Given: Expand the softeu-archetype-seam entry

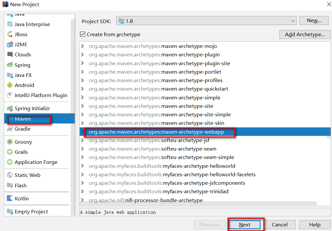Looking at the screenshot, I should (x=83, y=149).
